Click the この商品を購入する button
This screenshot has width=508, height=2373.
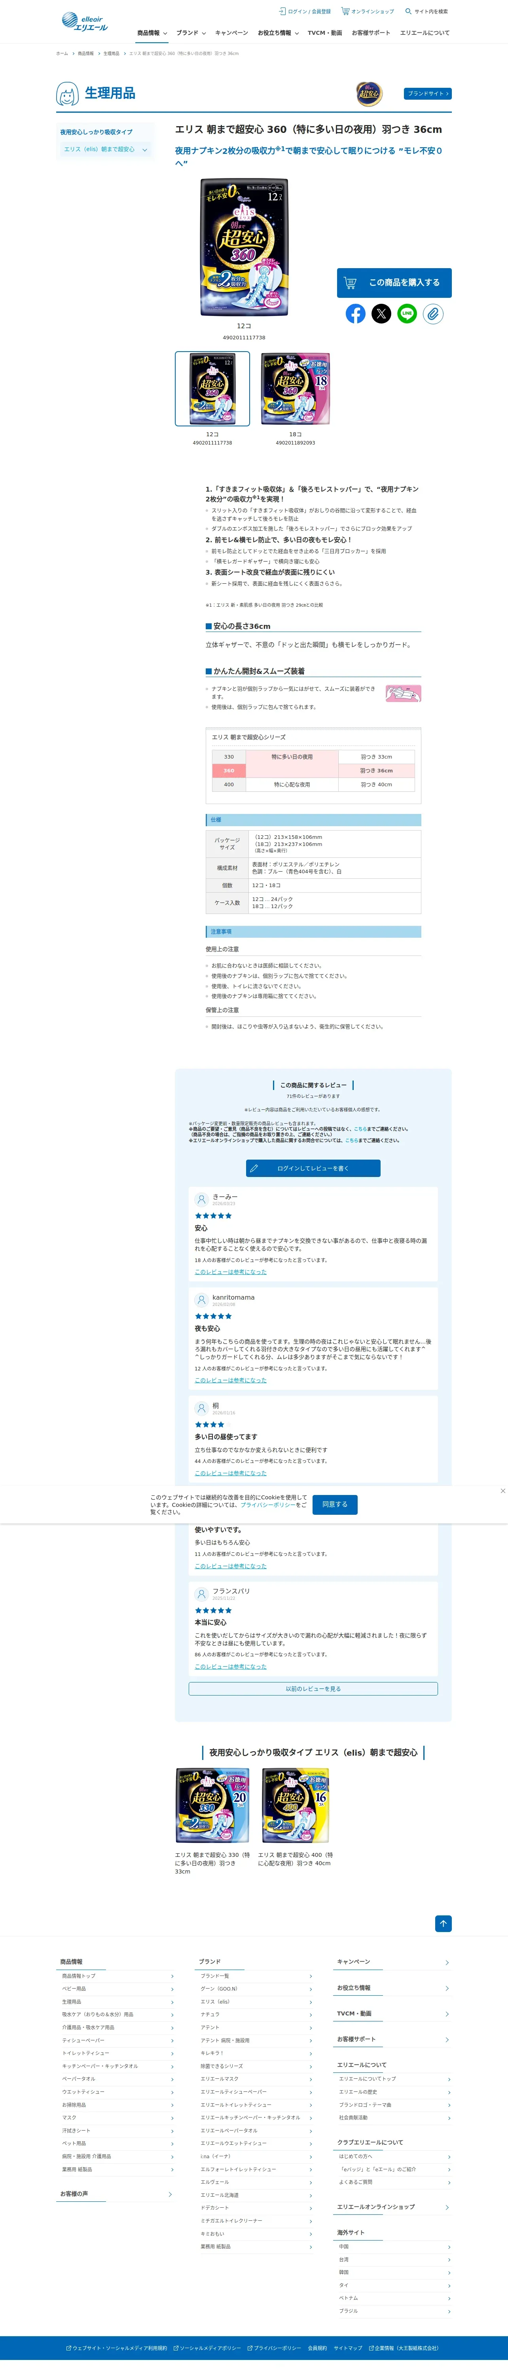click(x=394, y=283)
